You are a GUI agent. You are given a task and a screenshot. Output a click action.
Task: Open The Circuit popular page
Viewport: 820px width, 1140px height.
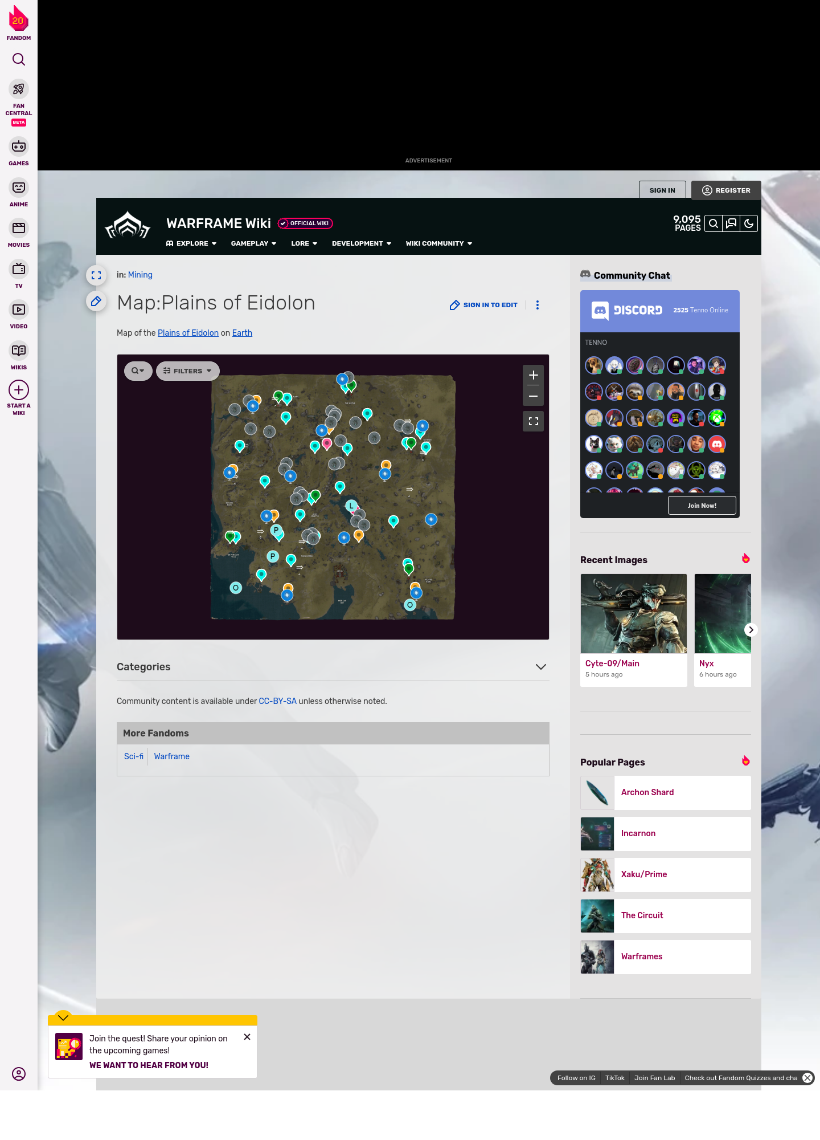coord(666,915)
